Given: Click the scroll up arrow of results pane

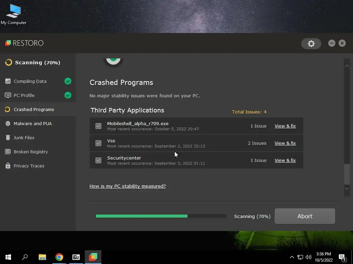Looking at the screenshot, I should (347, 66).
